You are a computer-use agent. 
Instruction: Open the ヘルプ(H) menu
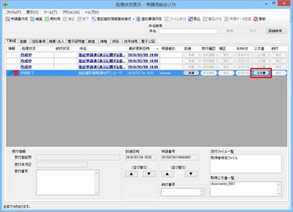point(91,12)
